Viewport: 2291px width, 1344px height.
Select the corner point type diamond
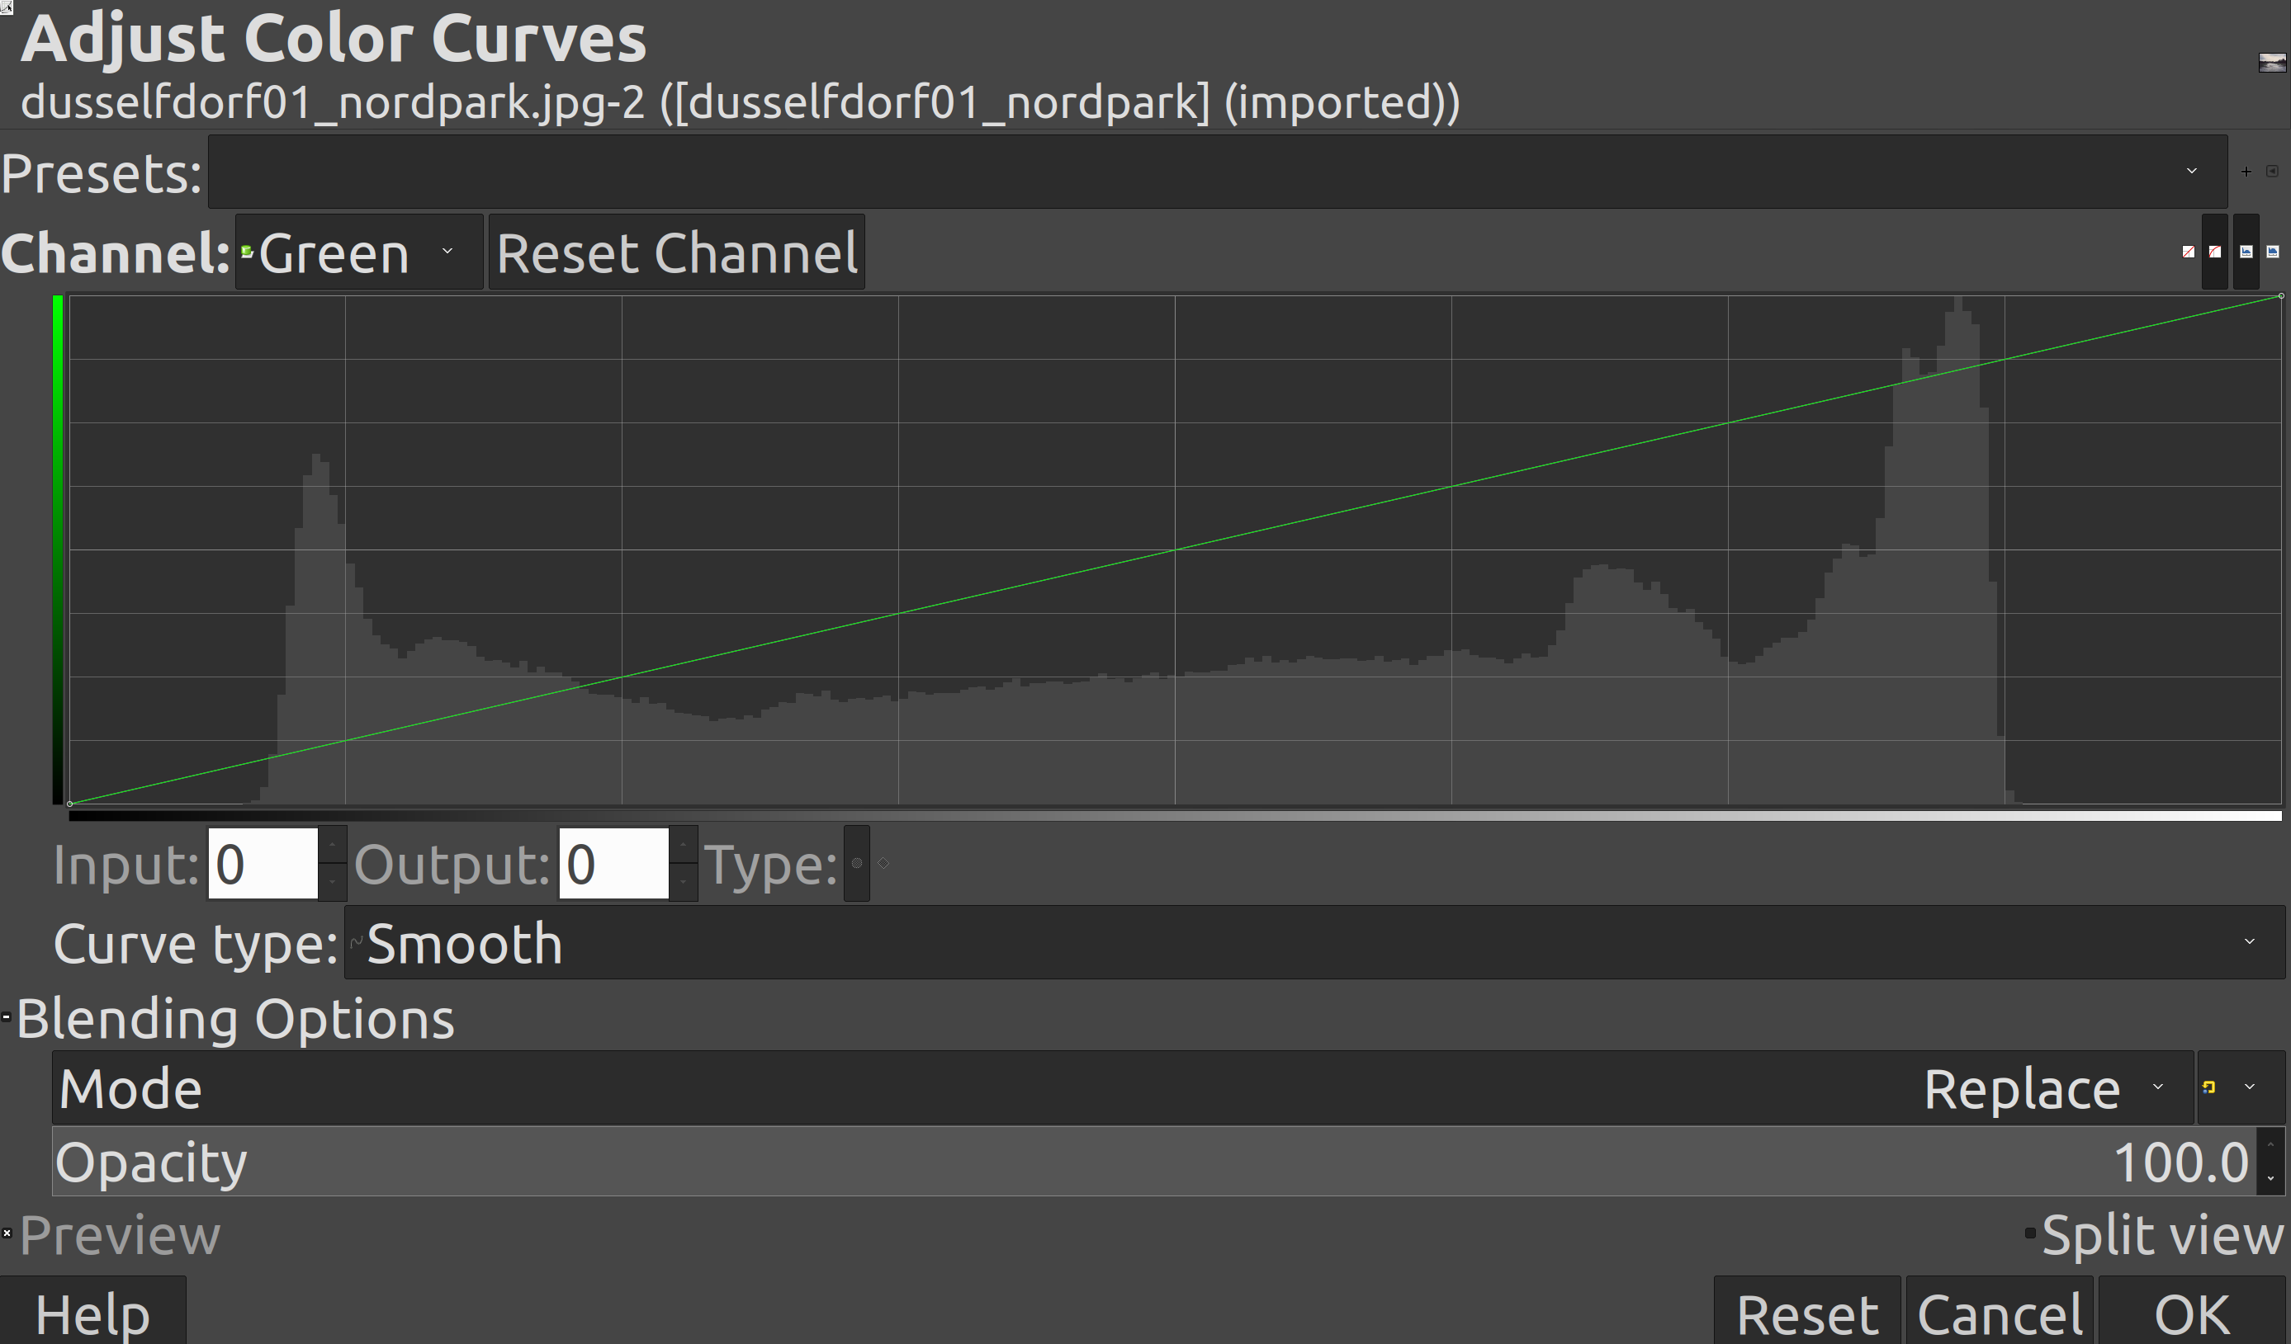pos(883,863)
